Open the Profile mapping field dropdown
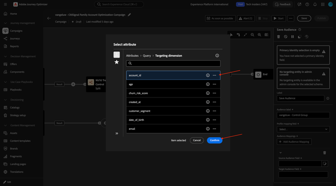This screenshot has height=186, width=336. 303,129
